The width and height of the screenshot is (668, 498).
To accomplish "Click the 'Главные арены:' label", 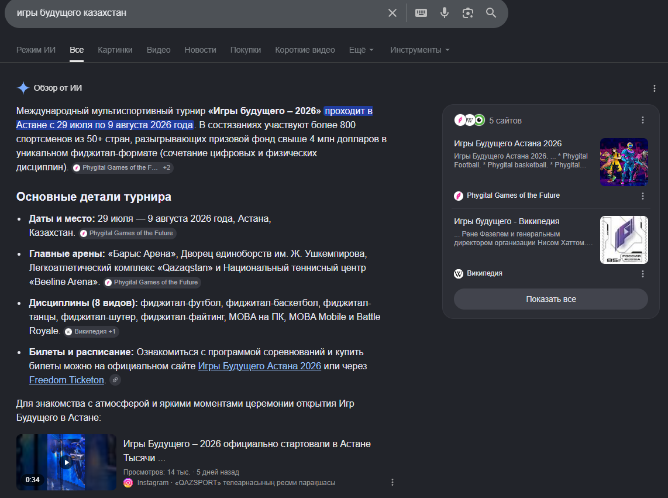I will [67, 254].
